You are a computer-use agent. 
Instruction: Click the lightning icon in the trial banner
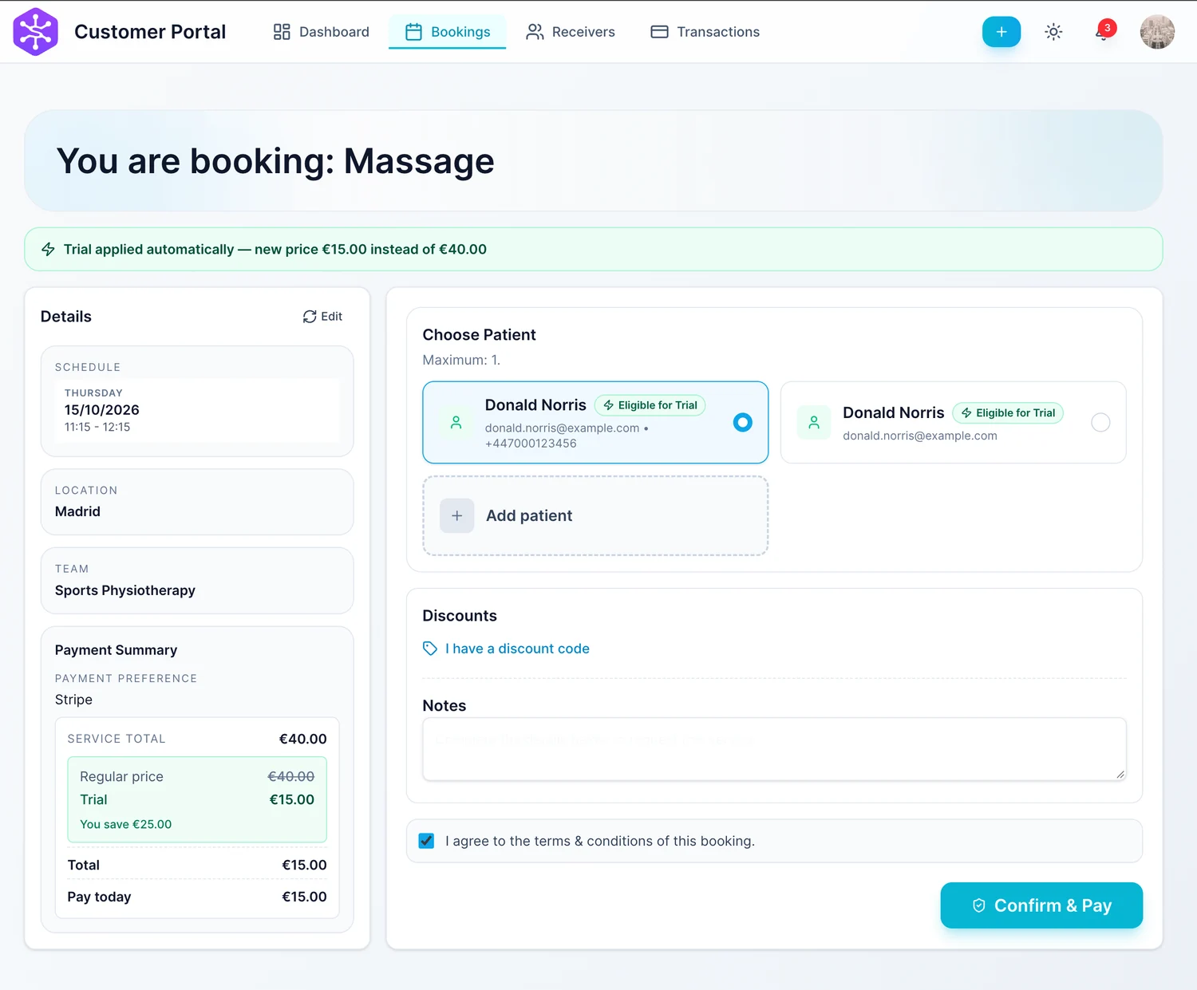click(x=49, y=249)
